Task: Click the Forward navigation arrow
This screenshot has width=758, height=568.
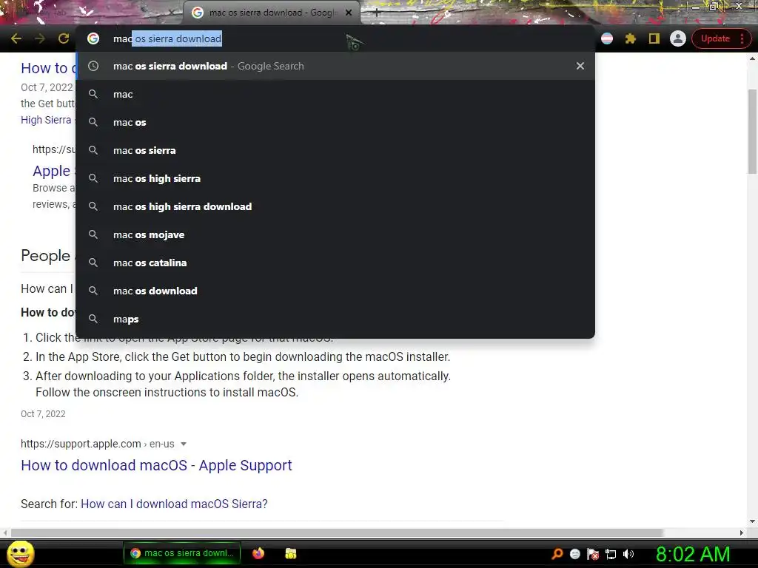Action: pos(40,38)
